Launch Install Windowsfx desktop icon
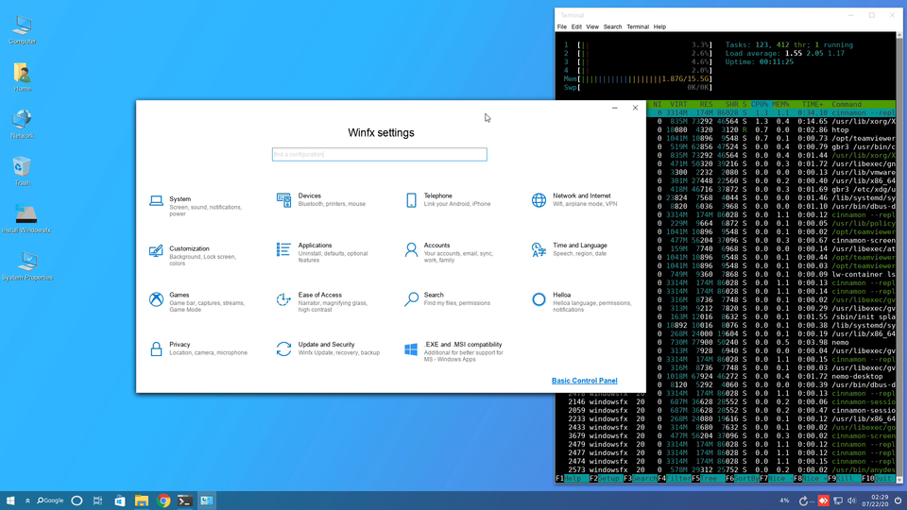This screenshot has width=907, height=510. point(26,218)
